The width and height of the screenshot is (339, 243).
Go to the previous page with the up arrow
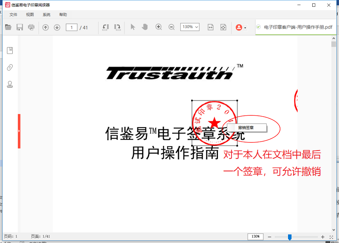[45, 28]
